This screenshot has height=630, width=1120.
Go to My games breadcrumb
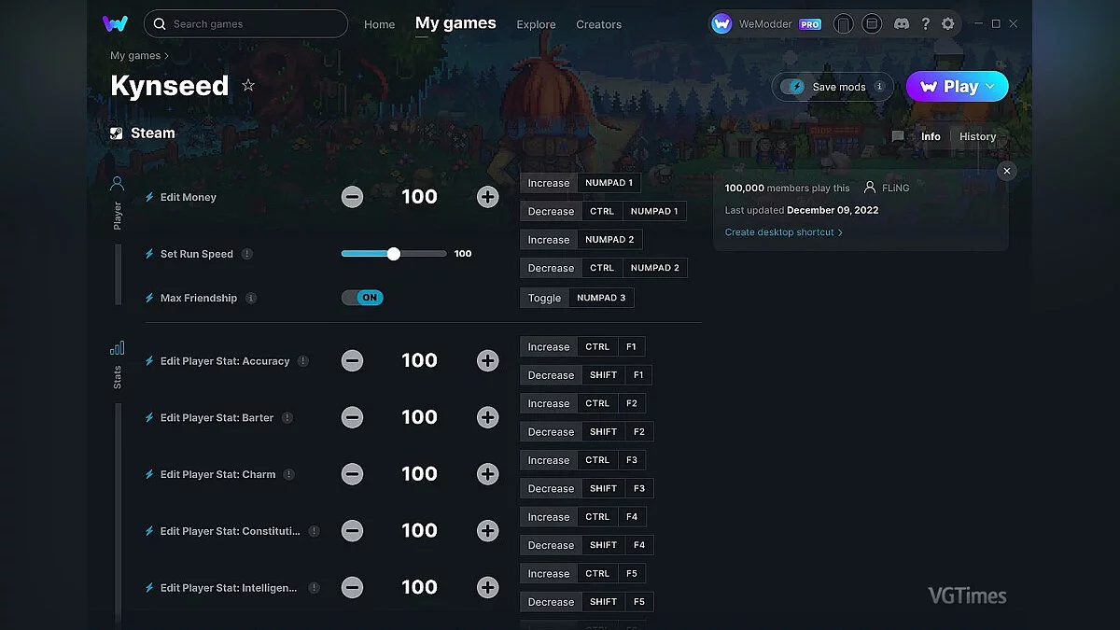coord(135,56)
